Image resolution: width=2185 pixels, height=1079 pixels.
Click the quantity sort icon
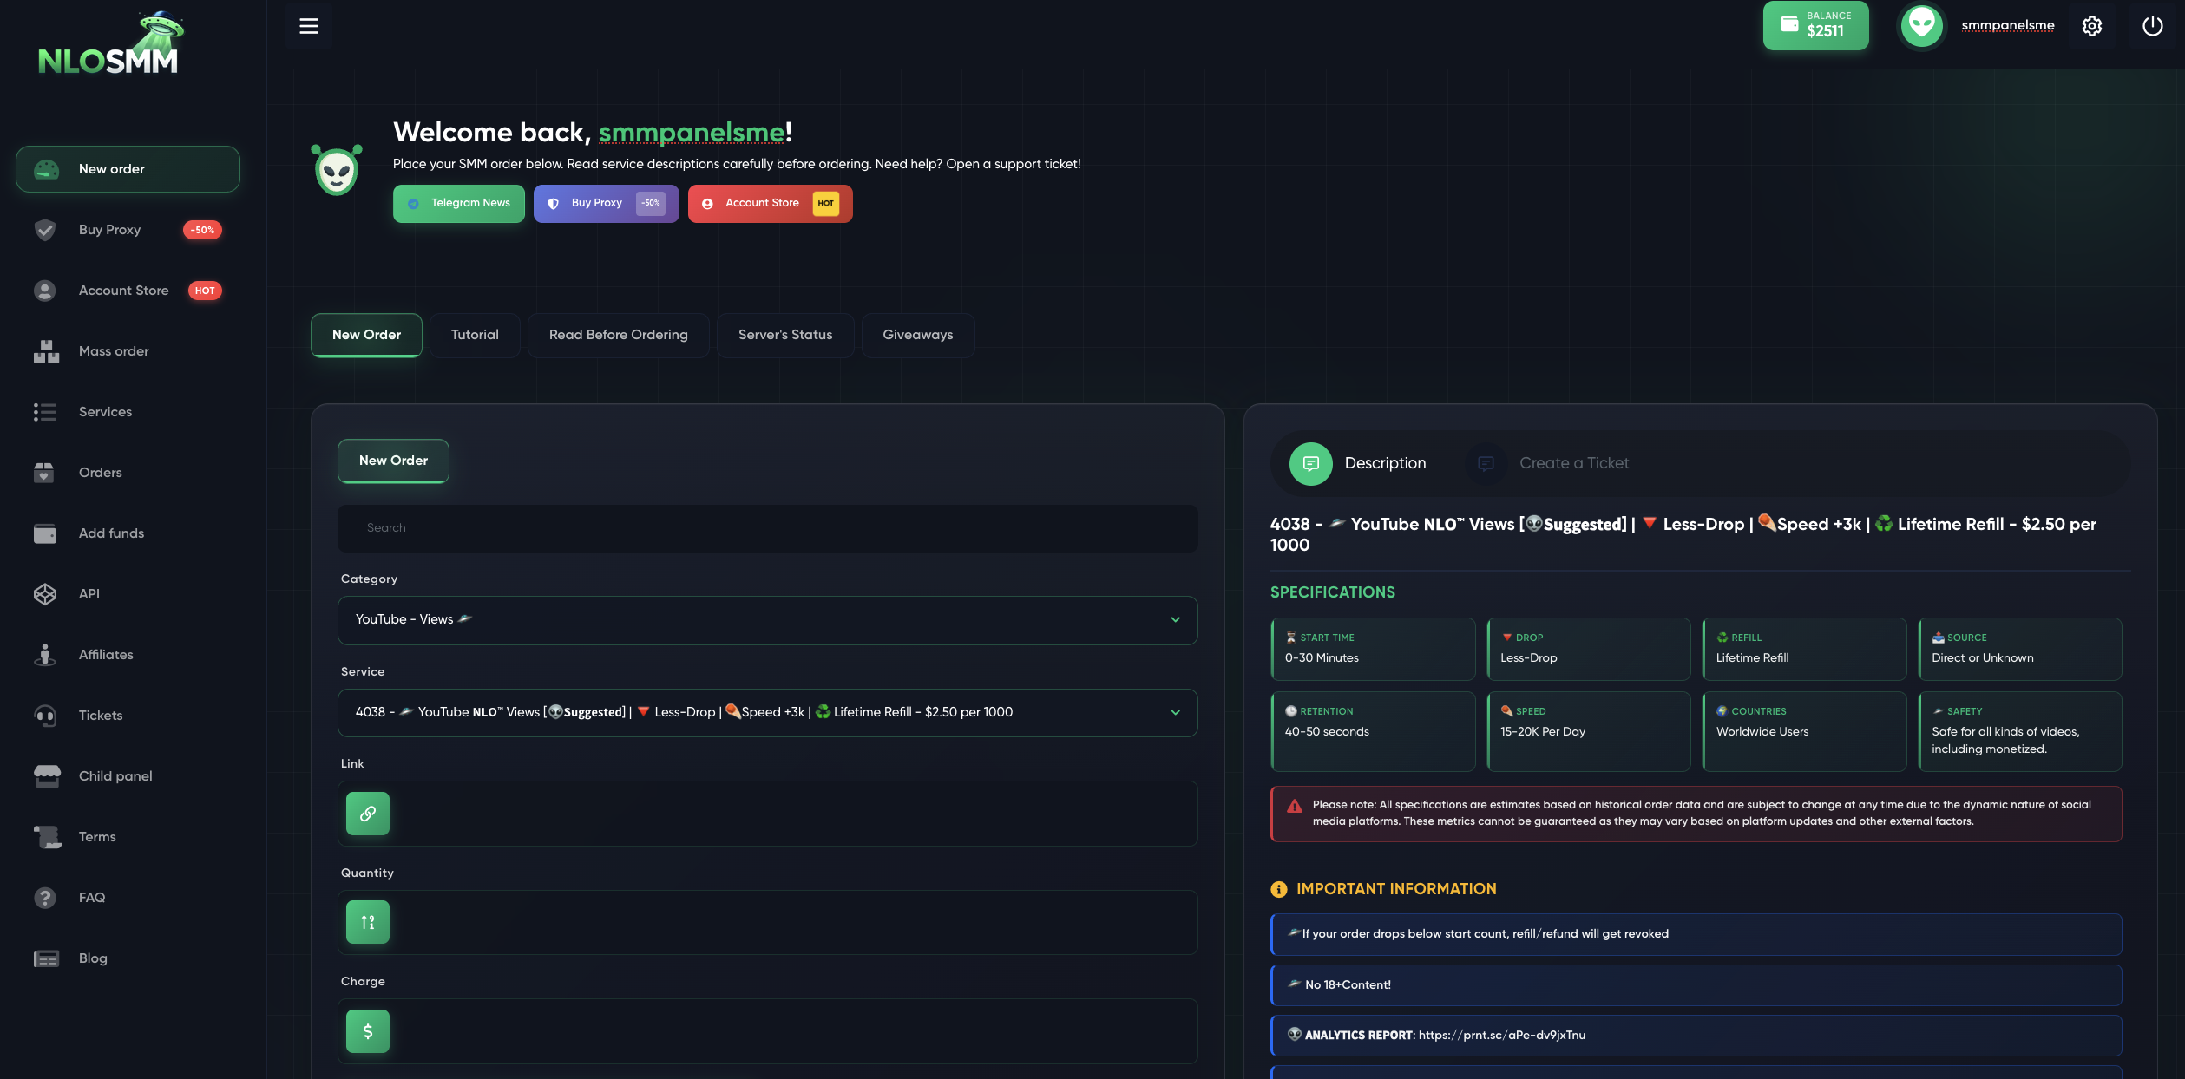368,922
